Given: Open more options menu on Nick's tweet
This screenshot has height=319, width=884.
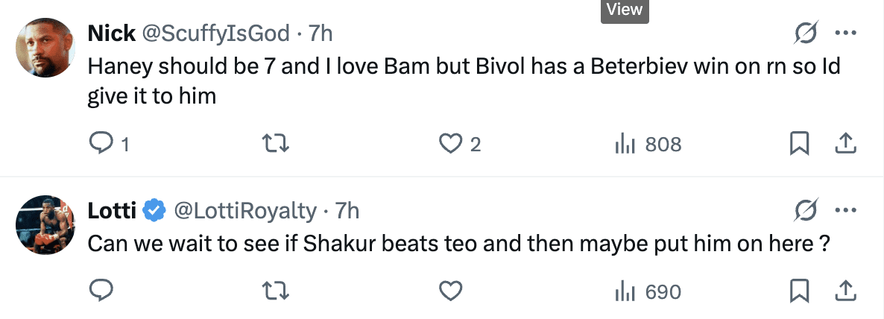Looking at the screenshot, I should (x=845, y=33).
